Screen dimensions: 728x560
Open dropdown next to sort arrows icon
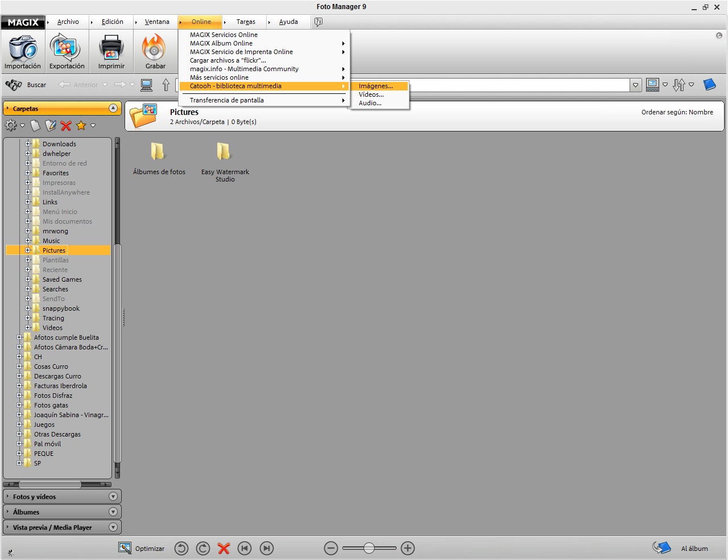692,85
